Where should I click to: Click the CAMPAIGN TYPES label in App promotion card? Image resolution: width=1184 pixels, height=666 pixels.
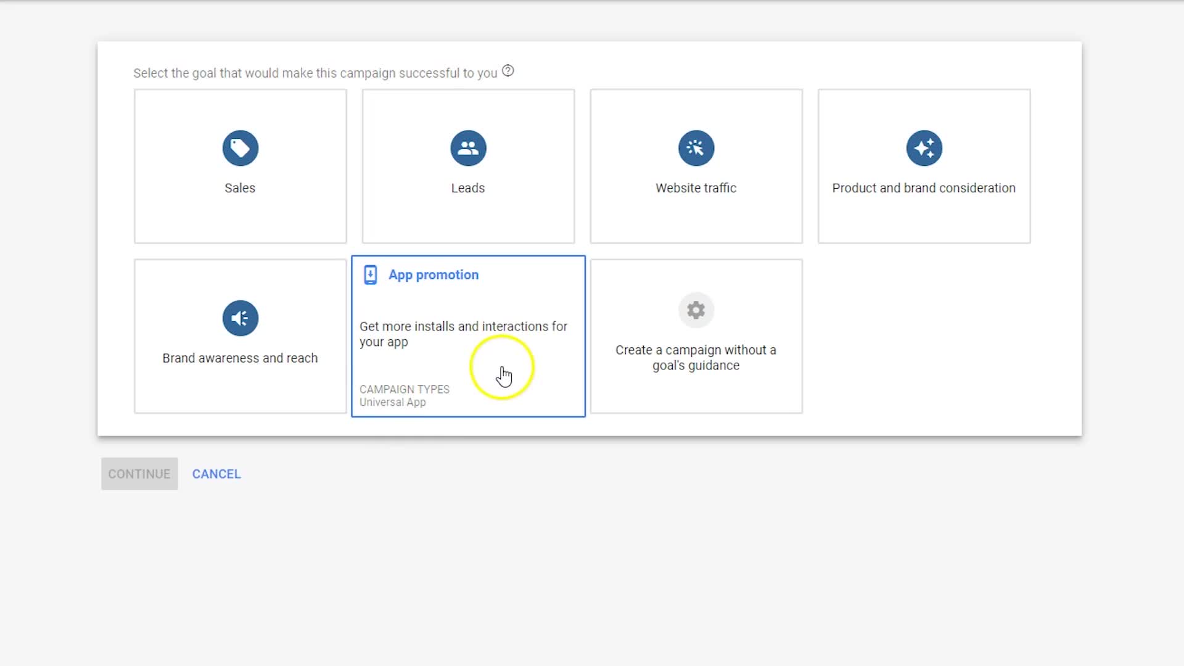(405, 389)
